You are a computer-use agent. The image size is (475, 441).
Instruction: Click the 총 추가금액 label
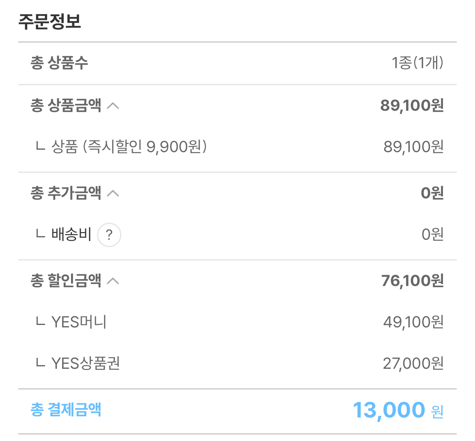pyautogui.click(x=66, y=193)
